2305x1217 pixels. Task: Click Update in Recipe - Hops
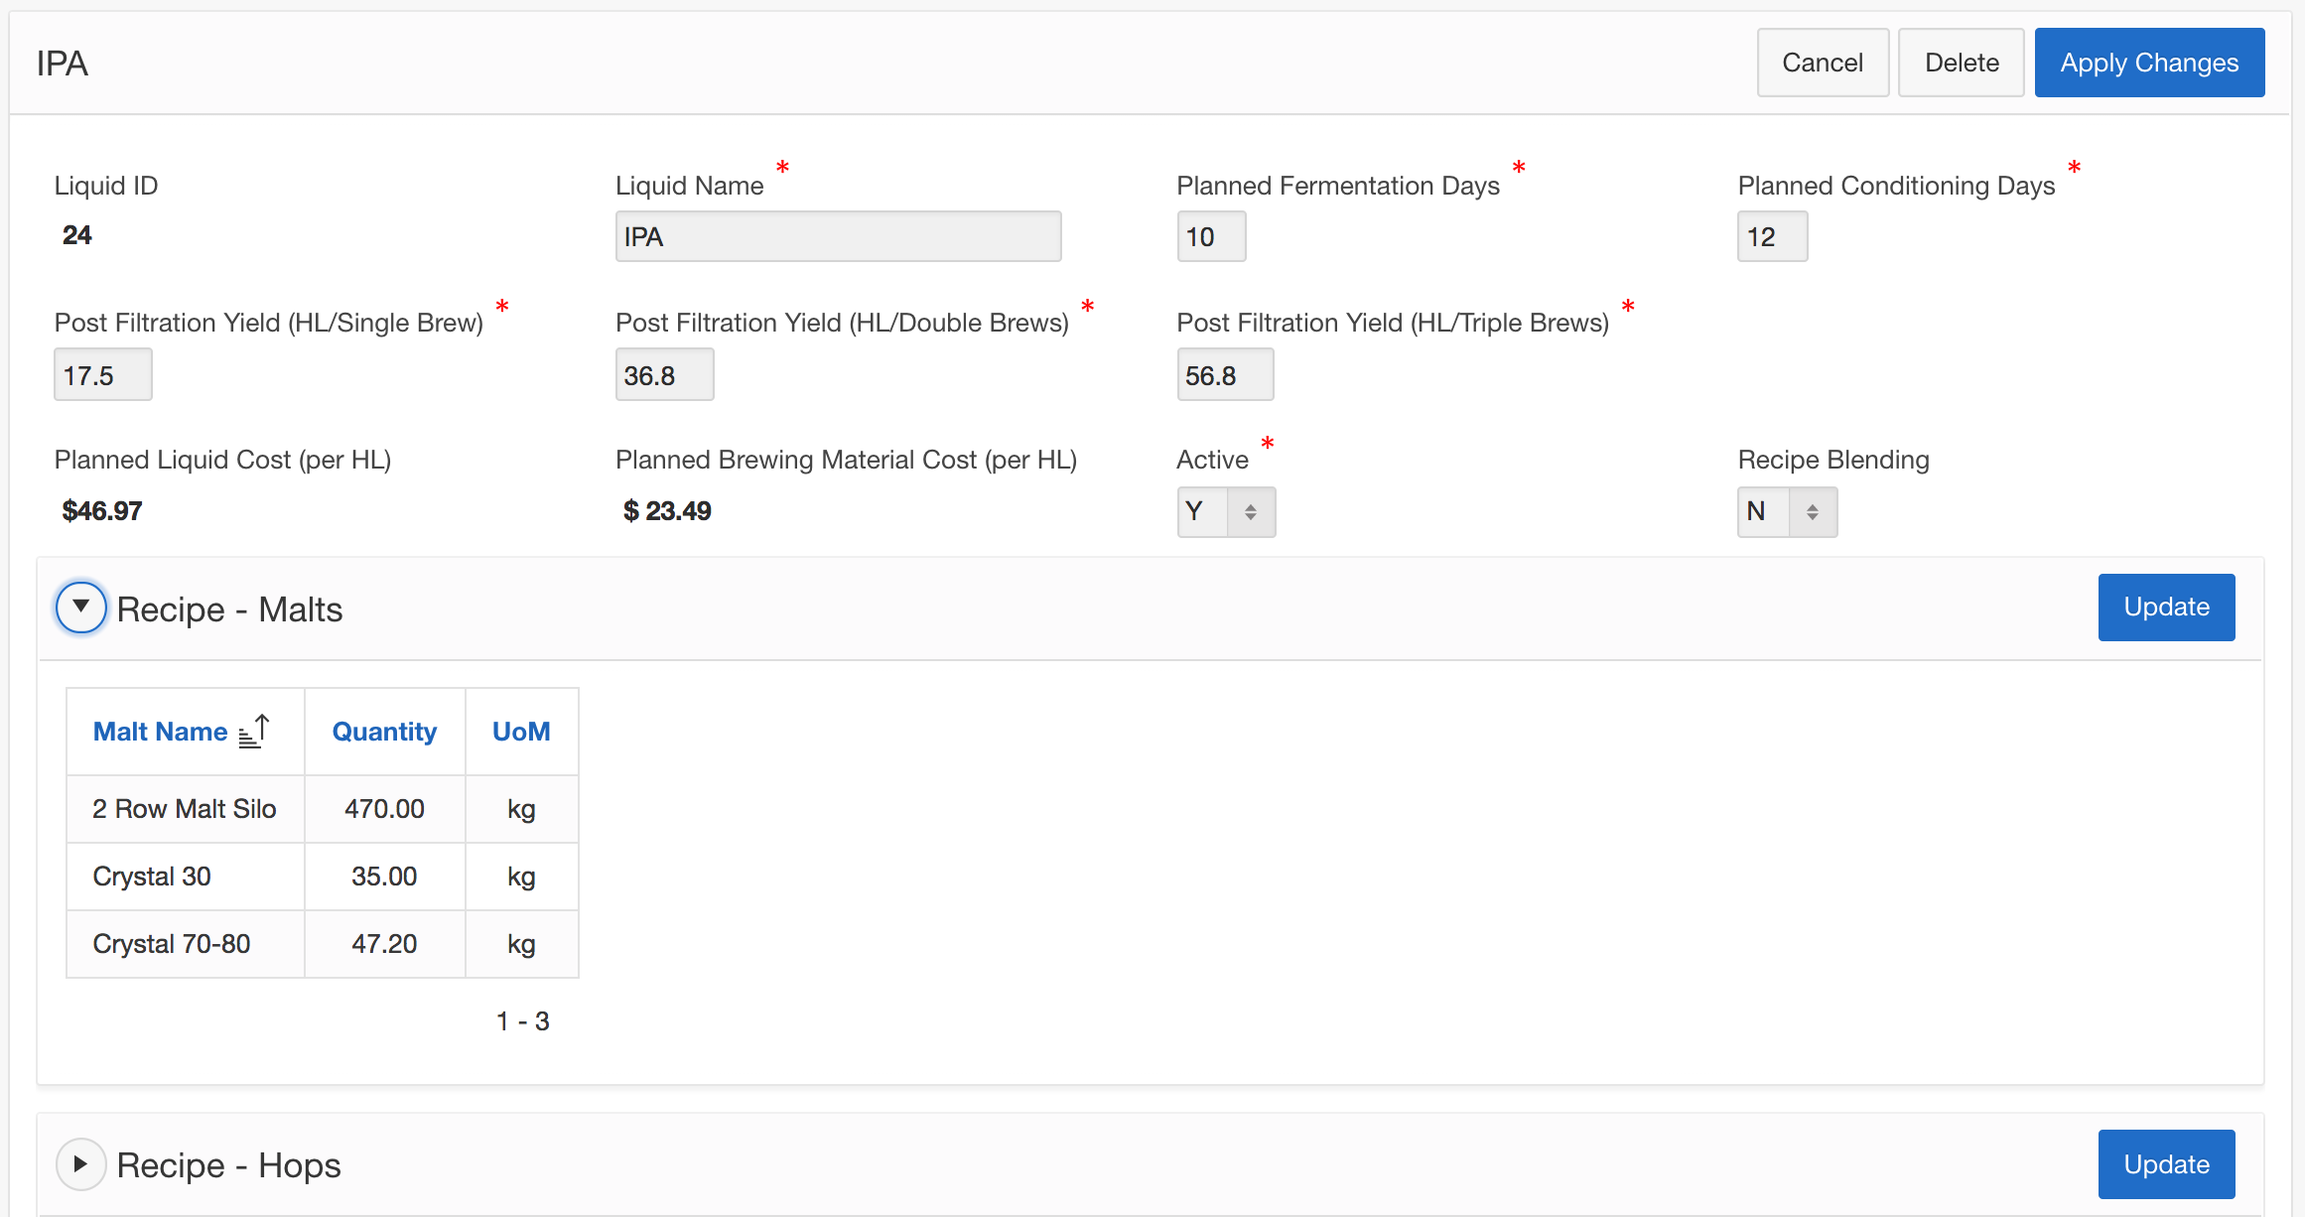[x=2166, y=1163]
